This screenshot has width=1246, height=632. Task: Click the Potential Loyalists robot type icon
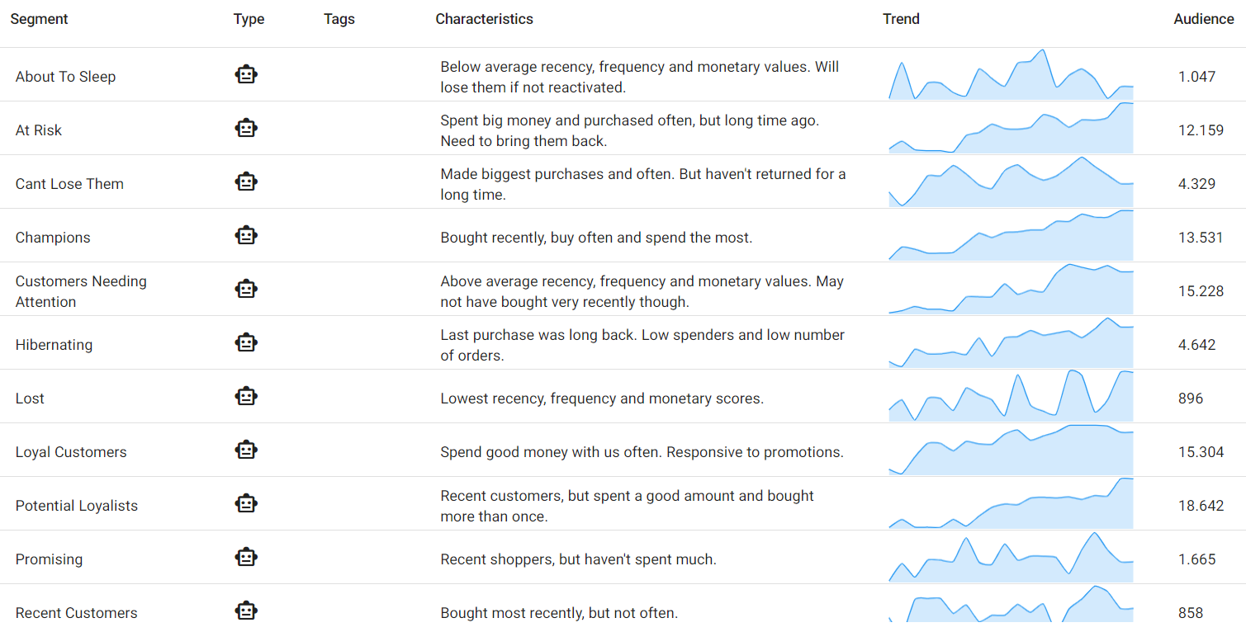tap(246, 504)
